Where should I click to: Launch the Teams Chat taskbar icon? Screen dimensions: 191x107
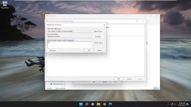pos(93,104)
